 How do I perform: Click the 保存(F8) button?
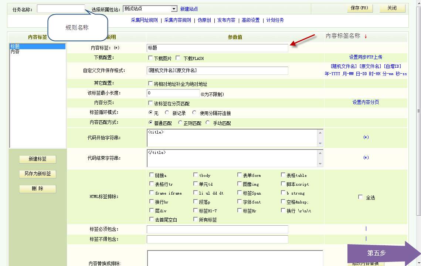click(360, 9)
